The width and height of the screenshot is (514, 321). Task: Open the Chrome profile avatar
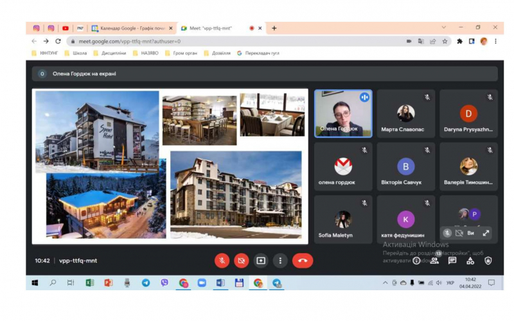[x=484, y=41]
